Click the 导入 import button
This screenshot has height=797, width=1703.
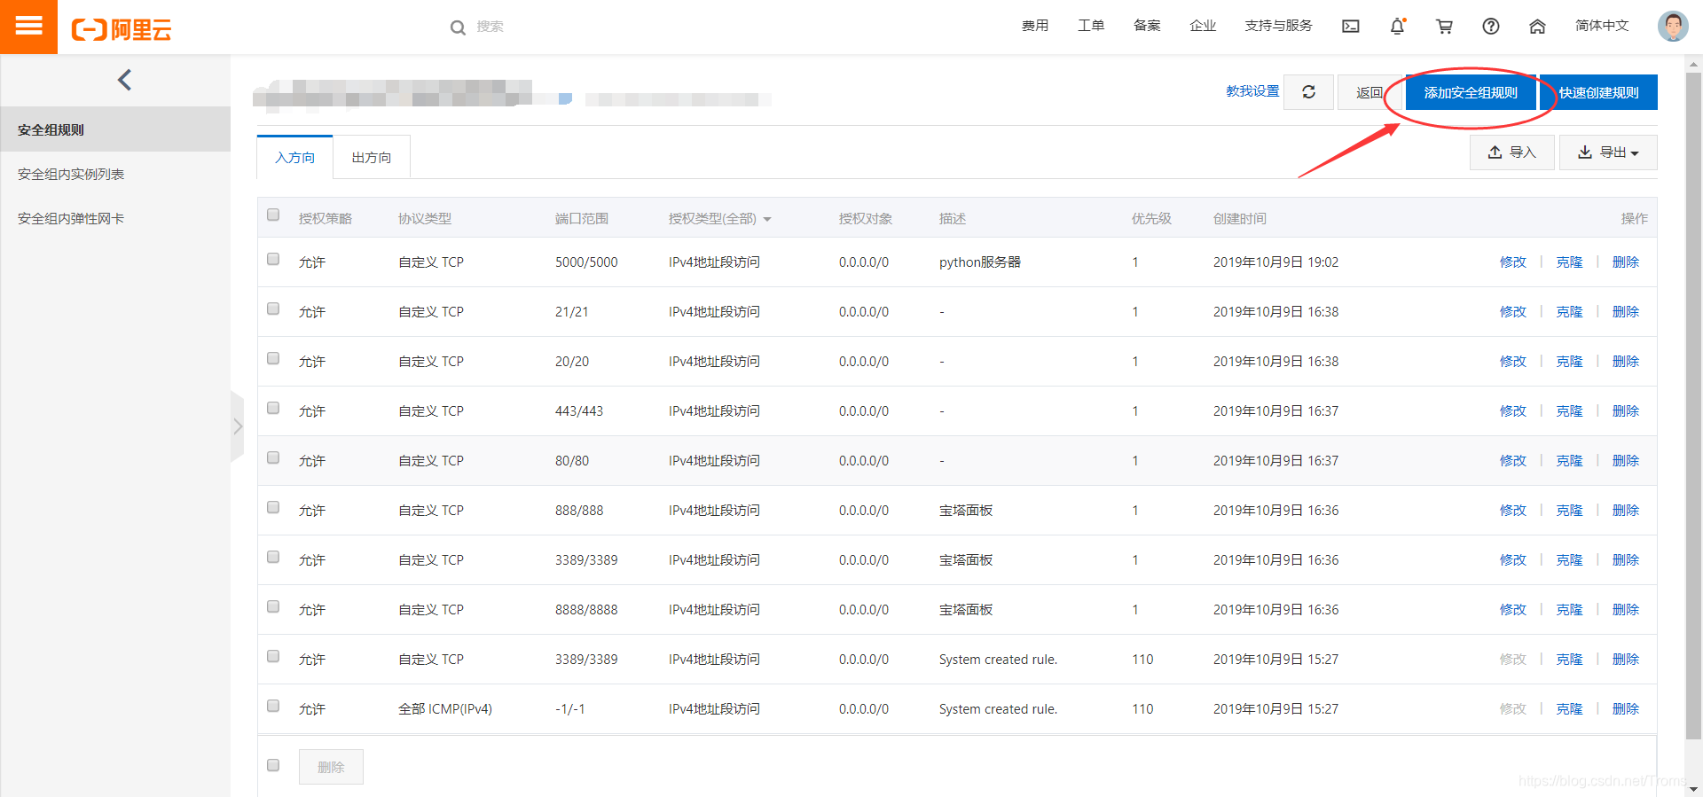1512,152
